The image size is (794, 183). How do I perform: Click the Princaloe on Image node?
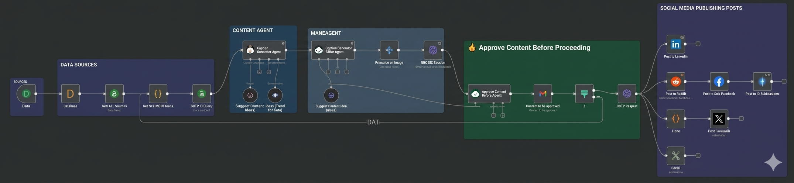(389, 50)
